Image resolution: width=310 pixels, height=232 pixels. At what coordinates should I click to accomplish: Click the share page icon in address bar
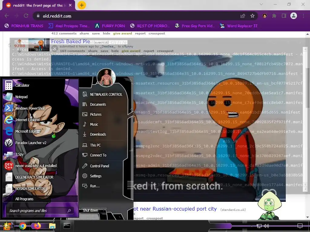(x=243, y=16)
